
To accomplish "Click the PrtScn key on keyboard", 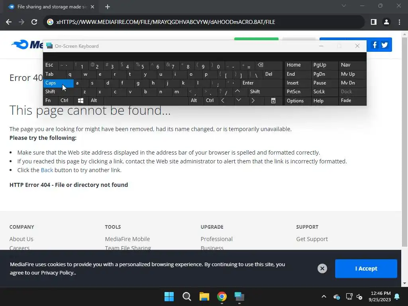I will click(x=298, y=92).
